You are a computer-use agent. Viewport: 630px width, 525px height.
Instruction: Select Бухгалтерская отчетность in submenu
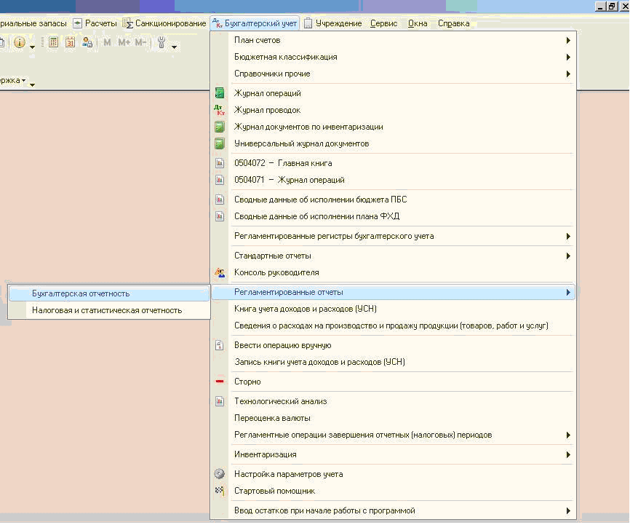(x=109, y=293)
